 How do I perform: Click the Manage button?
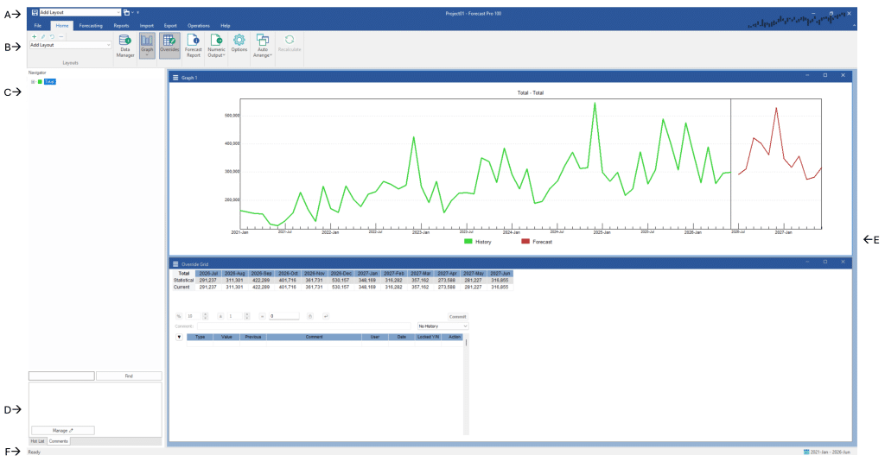(x=63, y=429)
